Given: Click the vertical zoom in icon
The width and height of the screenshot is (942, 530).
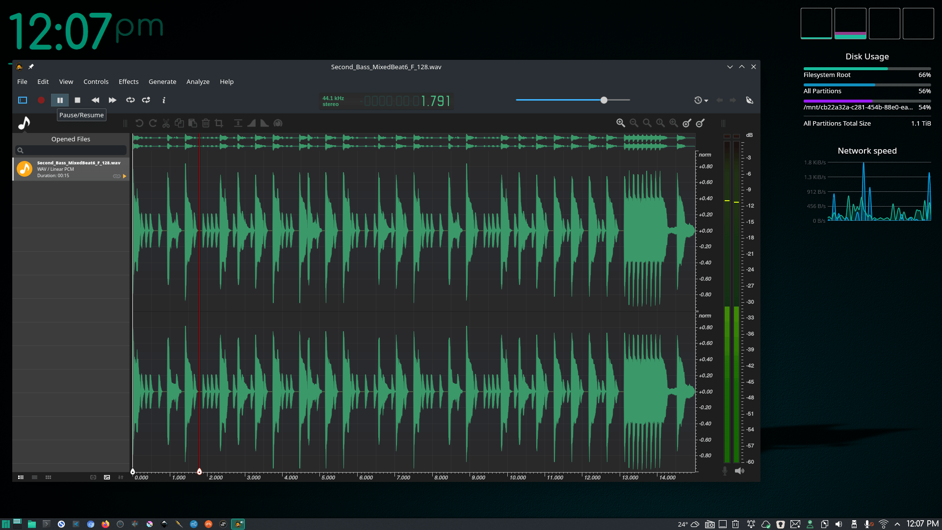Looking at the screenshot, I should pos(687,123).
